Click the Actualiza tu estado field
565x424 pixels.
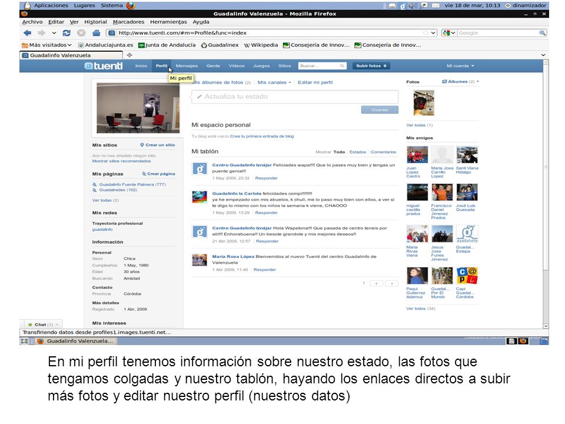295,97
